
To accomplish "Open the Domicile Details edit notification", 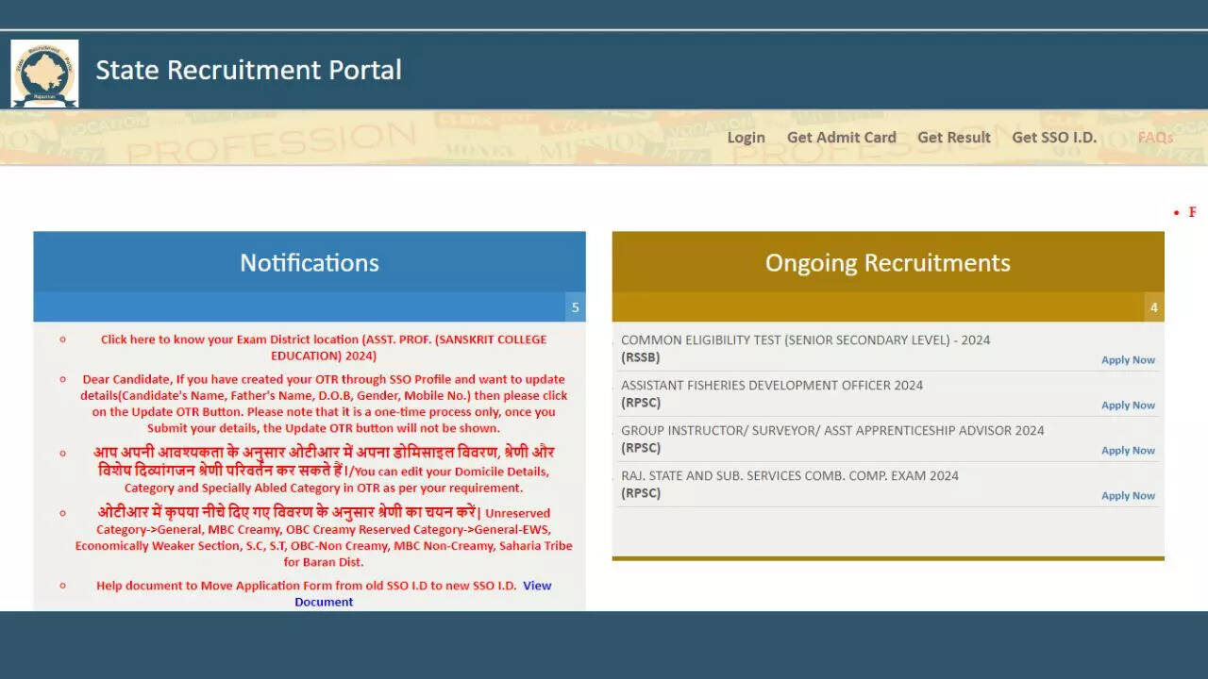I will click(x=323, y=470).
